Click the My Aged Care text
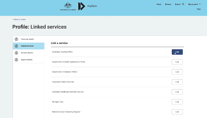Viewport: 207px width, 118px height. [x=58, y=102]
